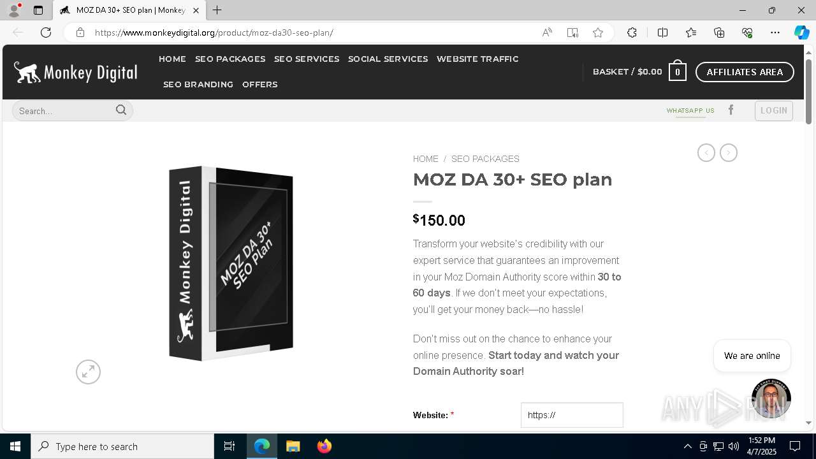The image size is (816, 459).
Task: Open the Facebook follow icon
Action: click(x=731, y=110)
